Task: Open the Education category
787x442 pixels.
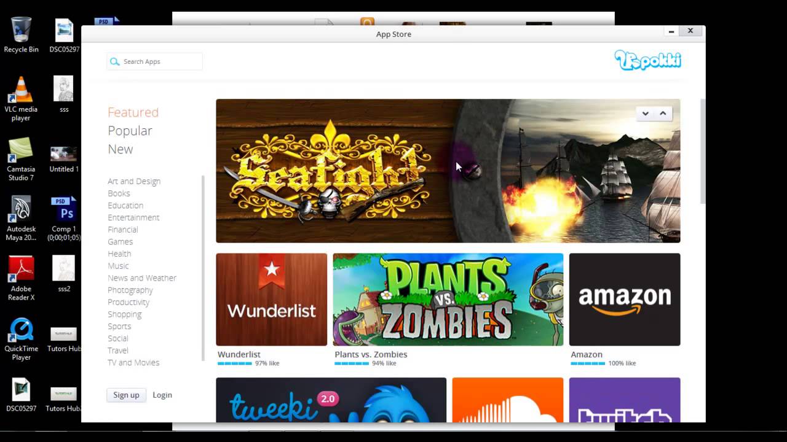Action: (125, 206)
